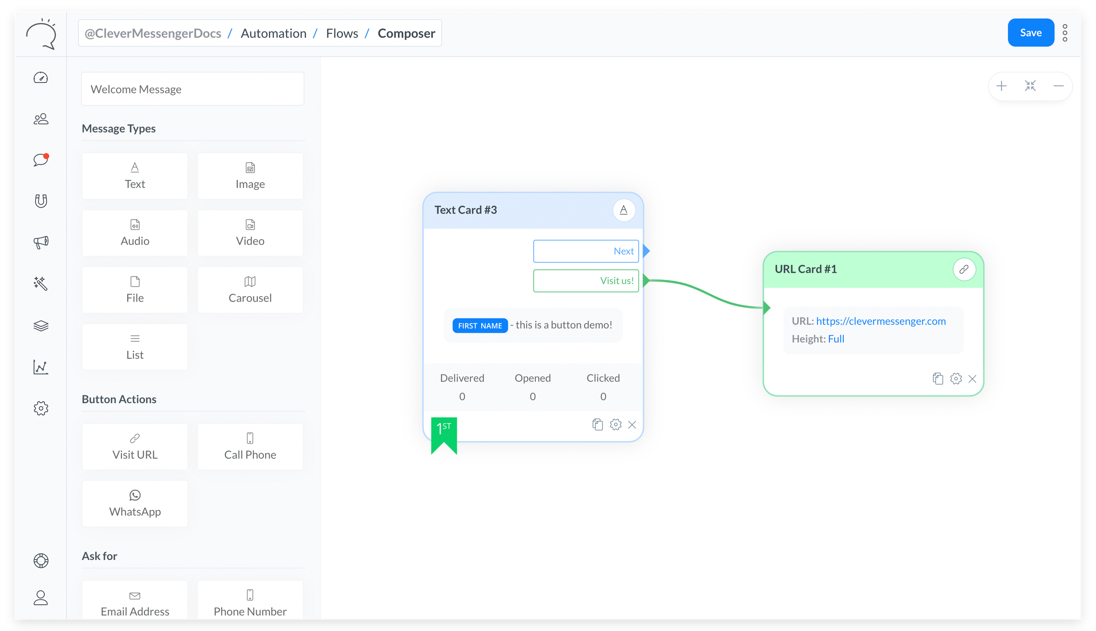The width and height of the screenshot is (1096, 631).
Task: Zoom in the canvas with plus button
Action: (x=1001, y=86)
